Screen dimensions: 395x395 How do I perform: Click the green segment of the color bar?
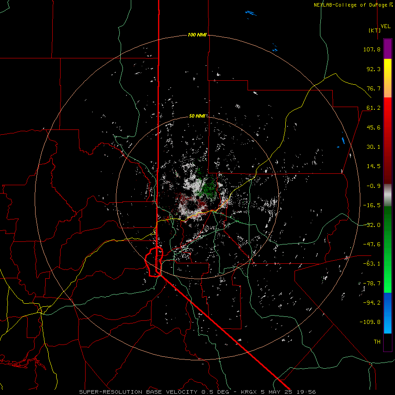click(388, 249)
